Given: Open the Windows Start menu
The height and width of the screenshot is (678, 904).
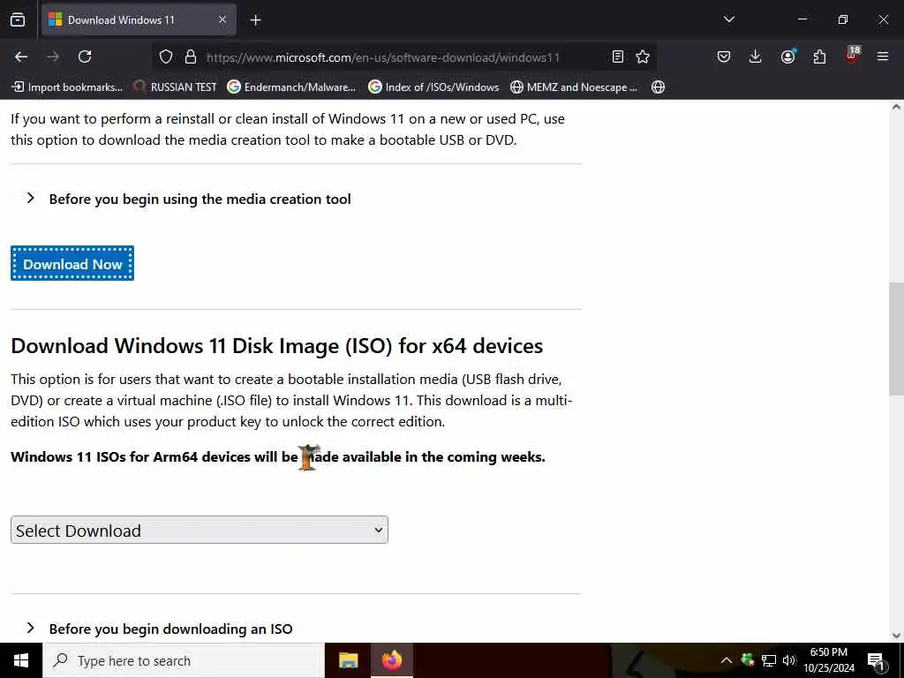Looking at the screenshot, I should pos(21,660).
